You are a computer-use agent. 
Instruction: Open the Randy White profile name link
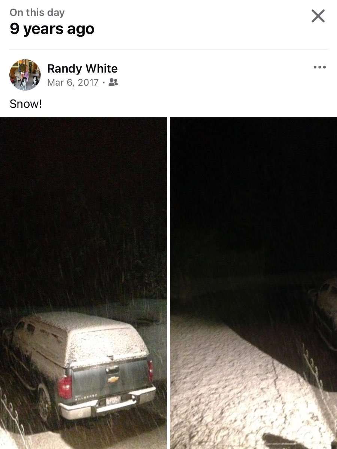click(82, 68)
